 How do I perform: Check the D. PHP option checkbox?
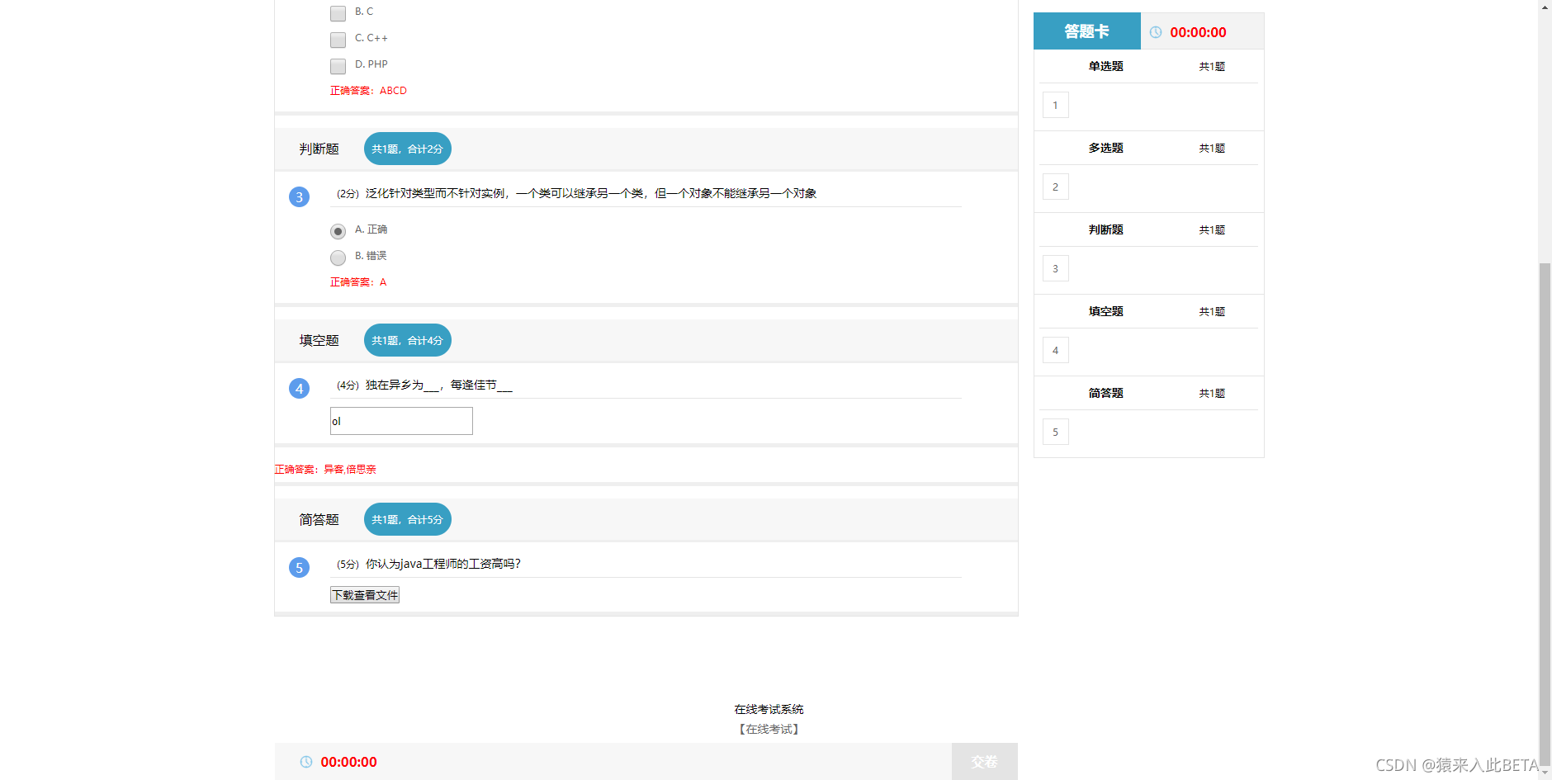coord(338,66)
